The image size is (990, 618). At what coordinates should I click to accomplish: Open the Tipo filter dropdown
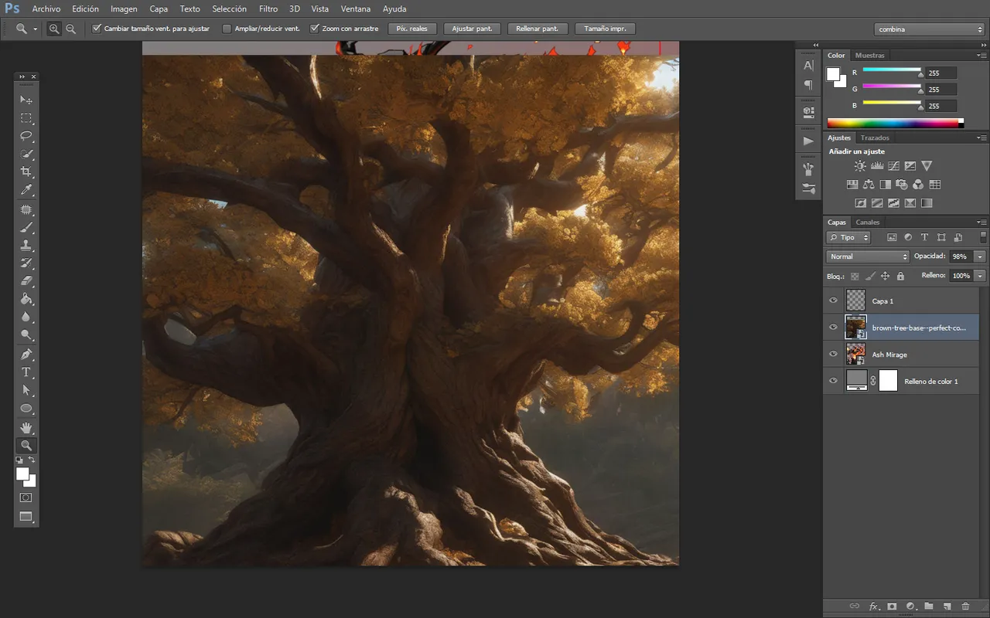(848, 237)
